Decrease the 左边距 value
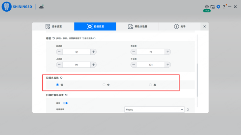This screenshot has width=241, height=135. [59, 52]
